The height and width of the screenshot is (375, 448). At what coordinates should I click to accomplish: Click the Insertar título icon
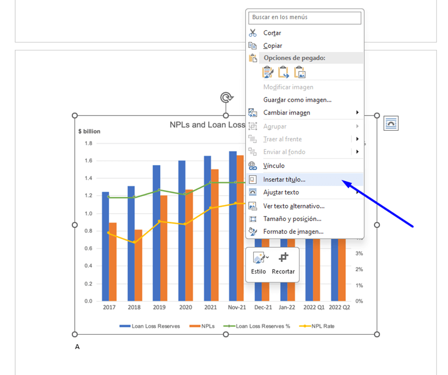[x=253, y=179]
